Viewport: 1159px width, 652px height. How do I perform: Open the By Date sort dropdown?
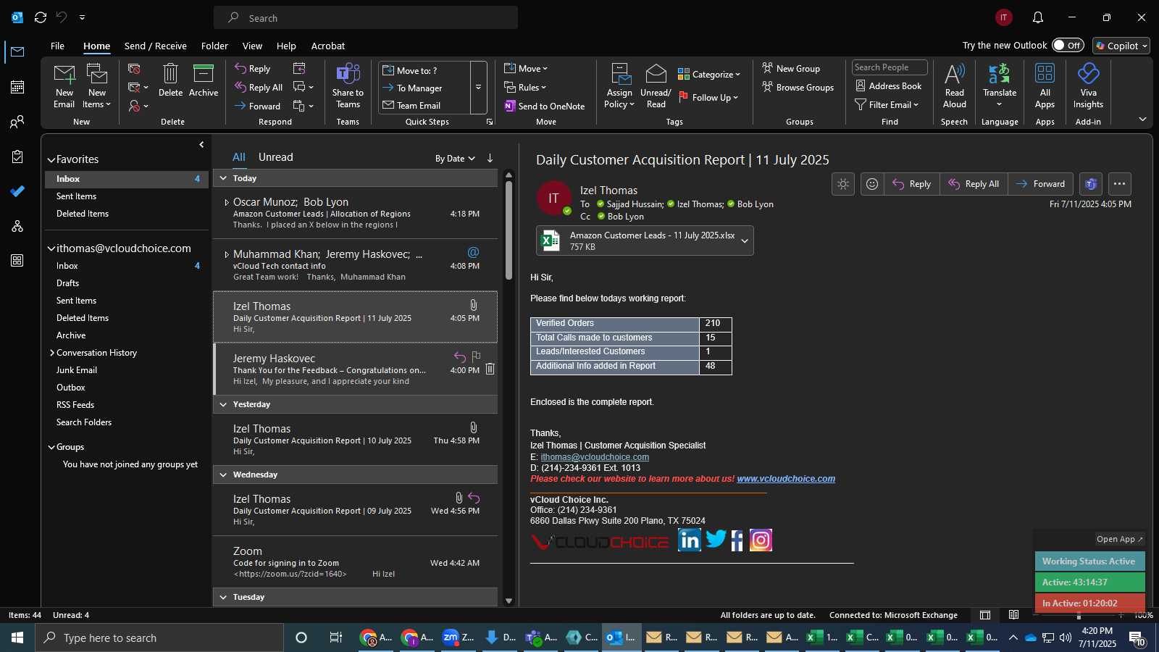click(455, 159)
